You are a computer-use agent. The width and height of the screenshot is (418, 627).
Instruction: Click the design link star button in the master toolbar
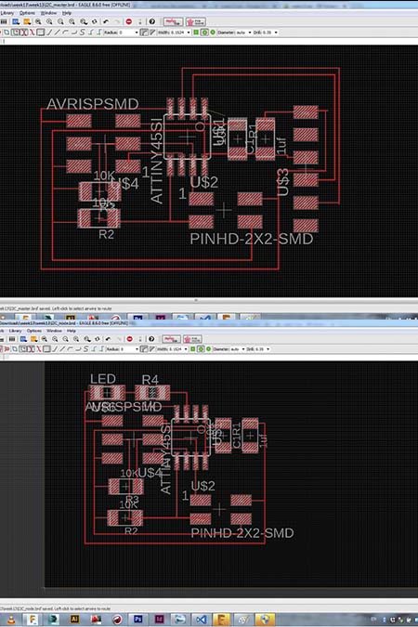pos(196,21)
